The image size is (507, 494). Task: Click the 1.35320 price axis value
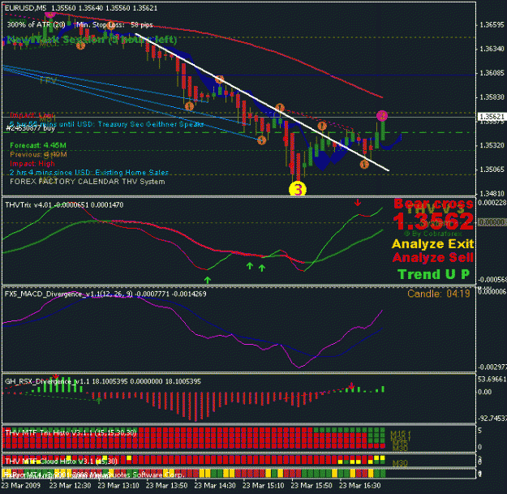click(x=492, y=145)
